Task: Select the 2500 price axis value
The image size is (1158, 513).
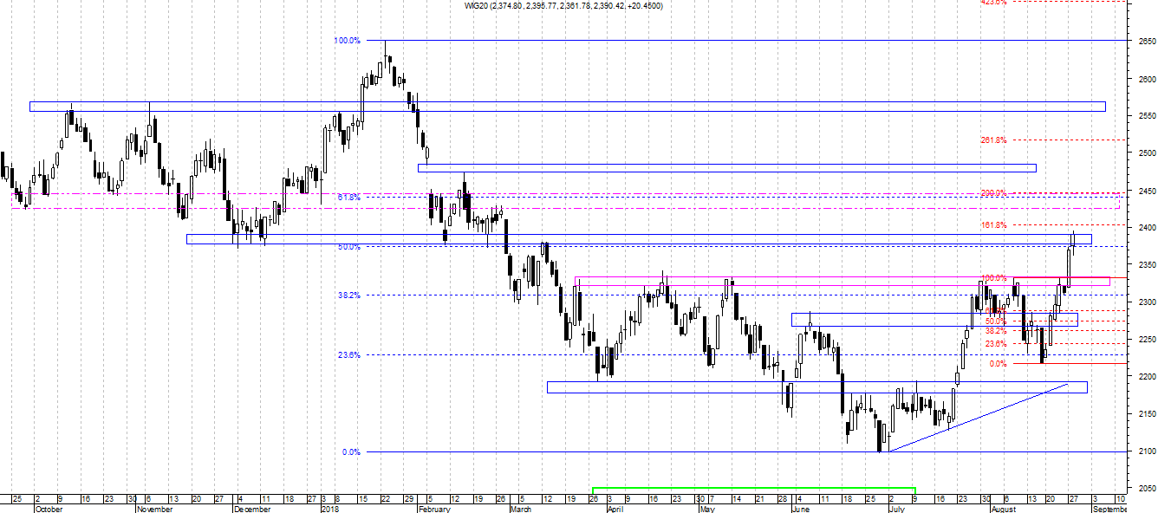Action: click(x=1144, y=153)
